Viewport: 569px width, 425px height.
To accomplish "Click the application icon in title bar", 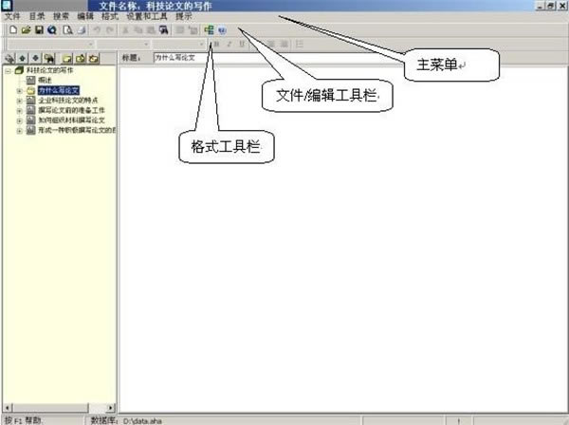I will tap(8, 5).
